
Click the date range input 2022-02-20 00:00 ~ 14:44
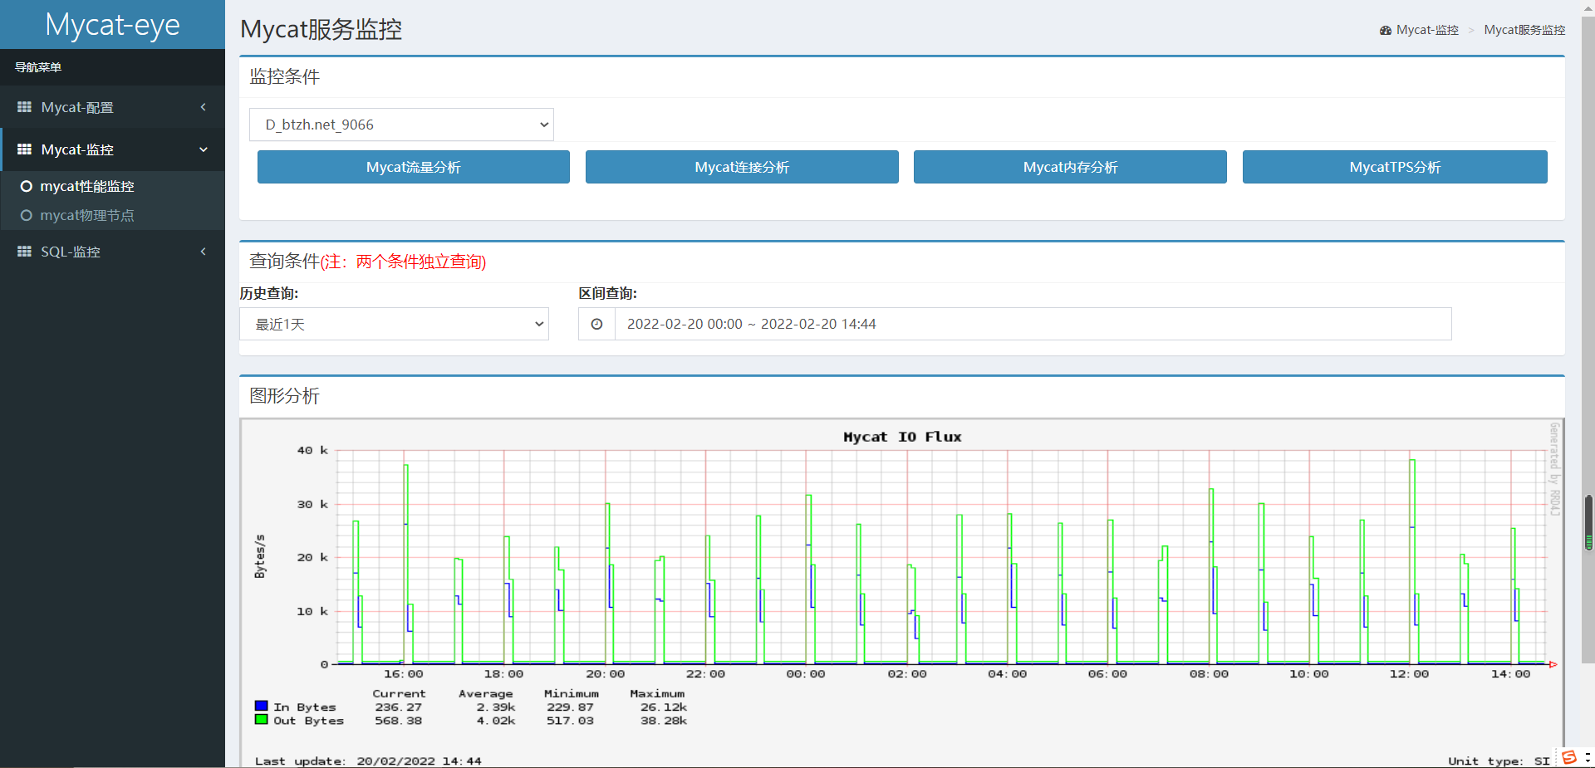[x=1033, y=324]
